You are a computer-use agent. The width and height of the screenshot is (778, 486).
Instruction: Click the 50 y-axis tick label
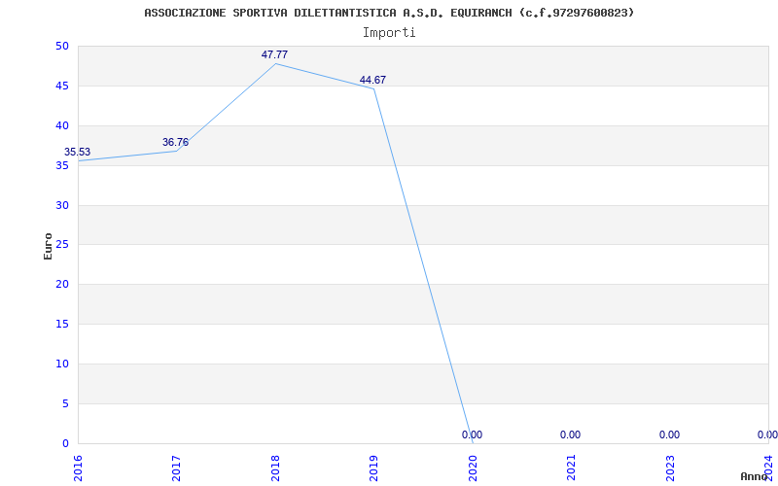(x=62, y=46)
